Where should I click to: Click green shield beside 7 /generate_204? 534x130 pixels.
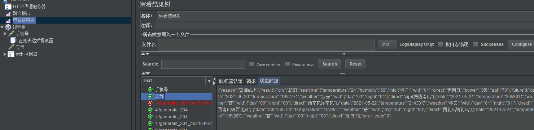coord(150,117)
